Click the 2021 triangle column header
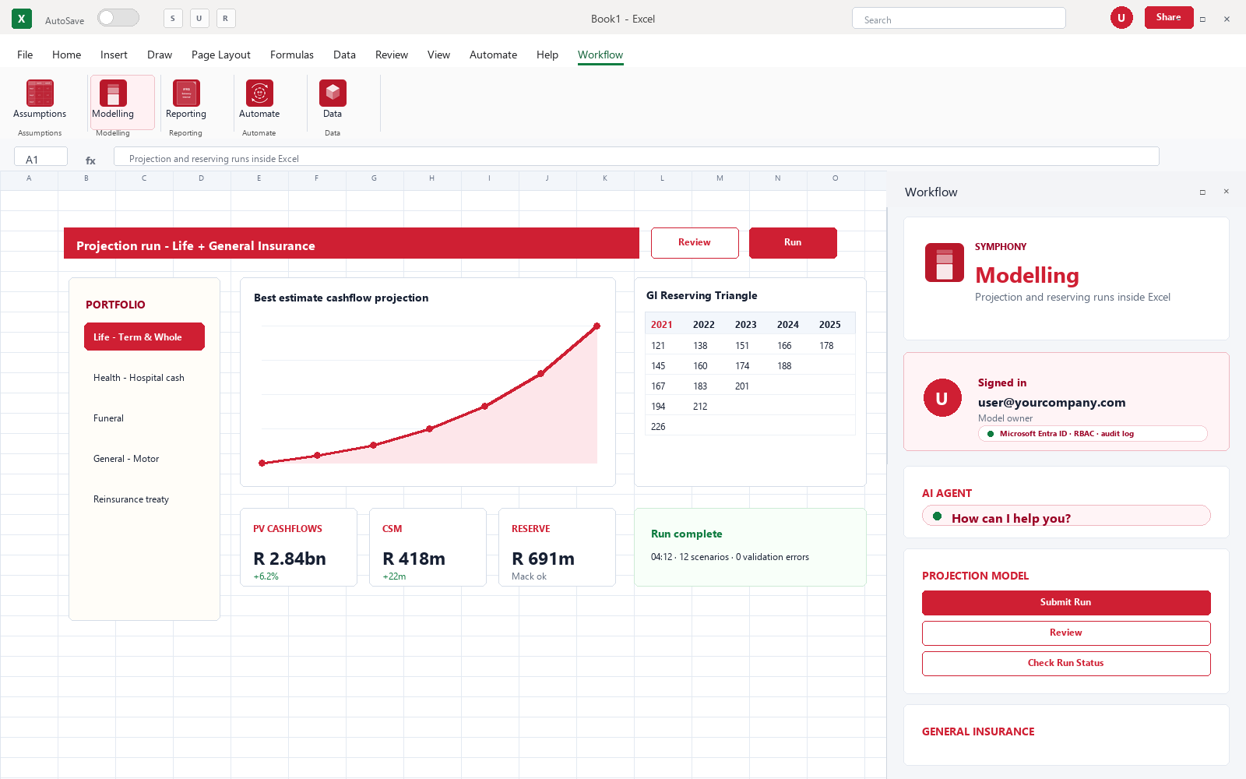 [662, 325]
